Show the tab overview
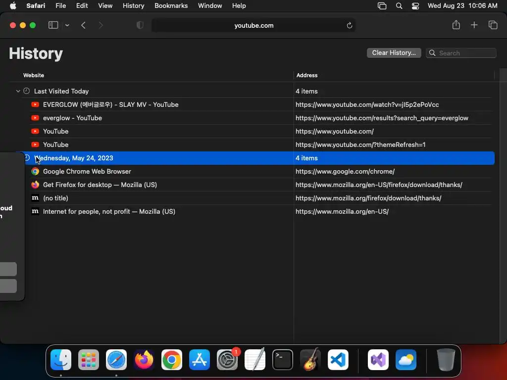 [x=493, y=25]
